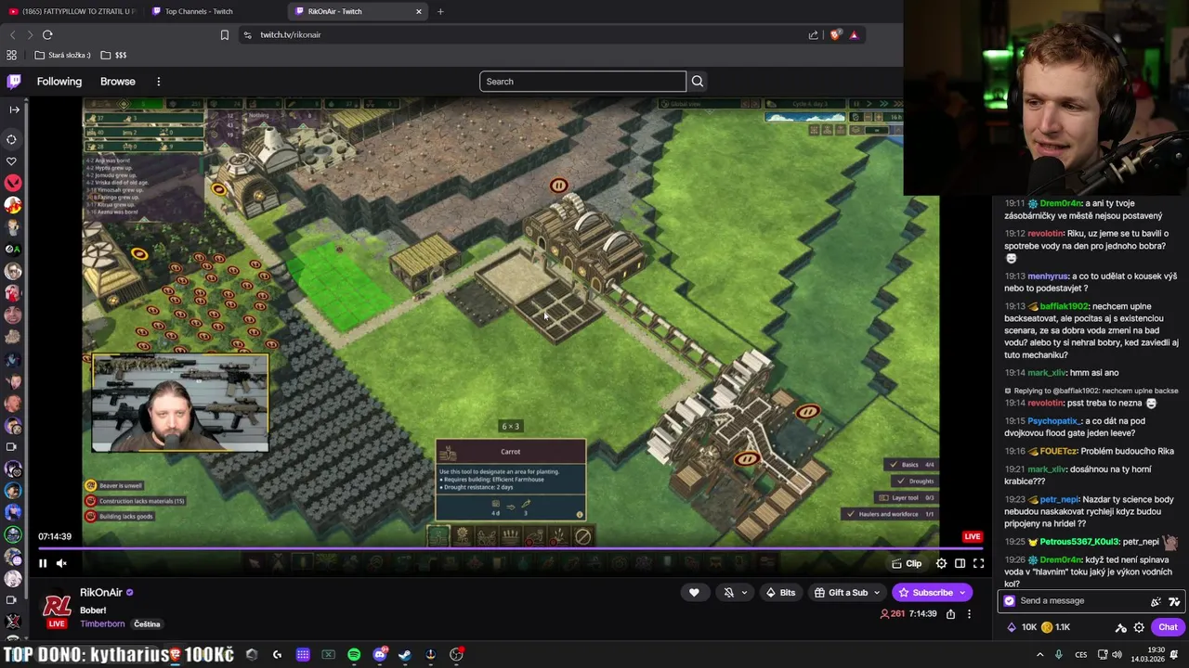Screen dimensions: 1189x668
Task: Open Discord from the taskbar
Action: pos(379,655)
